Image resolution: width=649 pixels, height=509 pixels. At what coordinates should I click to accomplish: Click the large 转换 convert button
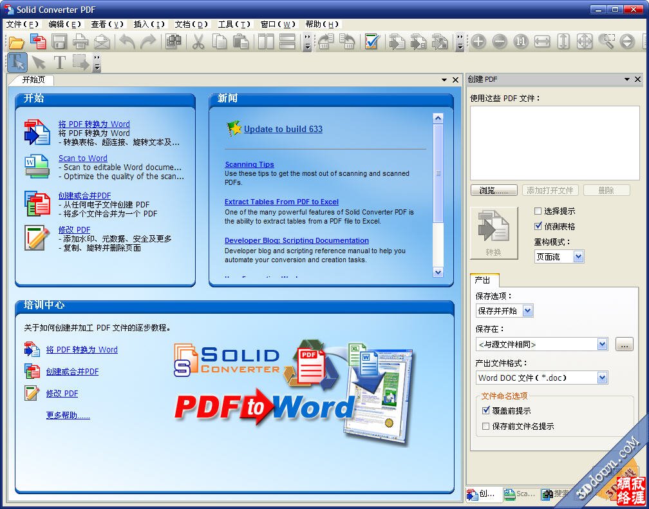tap(494, 233)
